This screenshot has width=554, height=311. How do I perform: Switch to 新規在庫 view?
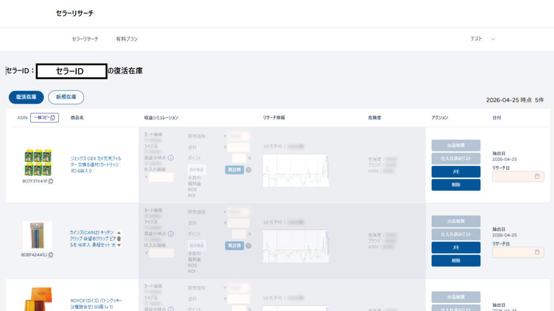pos(66,97)
